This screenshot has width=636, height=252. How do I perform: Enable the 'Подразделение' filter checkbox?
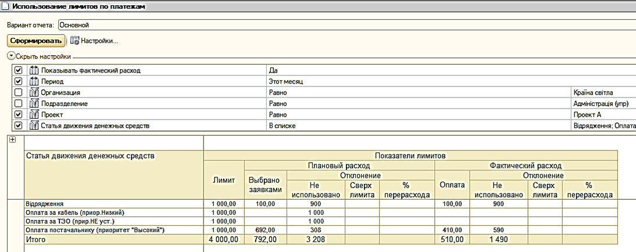click(19, 103)
